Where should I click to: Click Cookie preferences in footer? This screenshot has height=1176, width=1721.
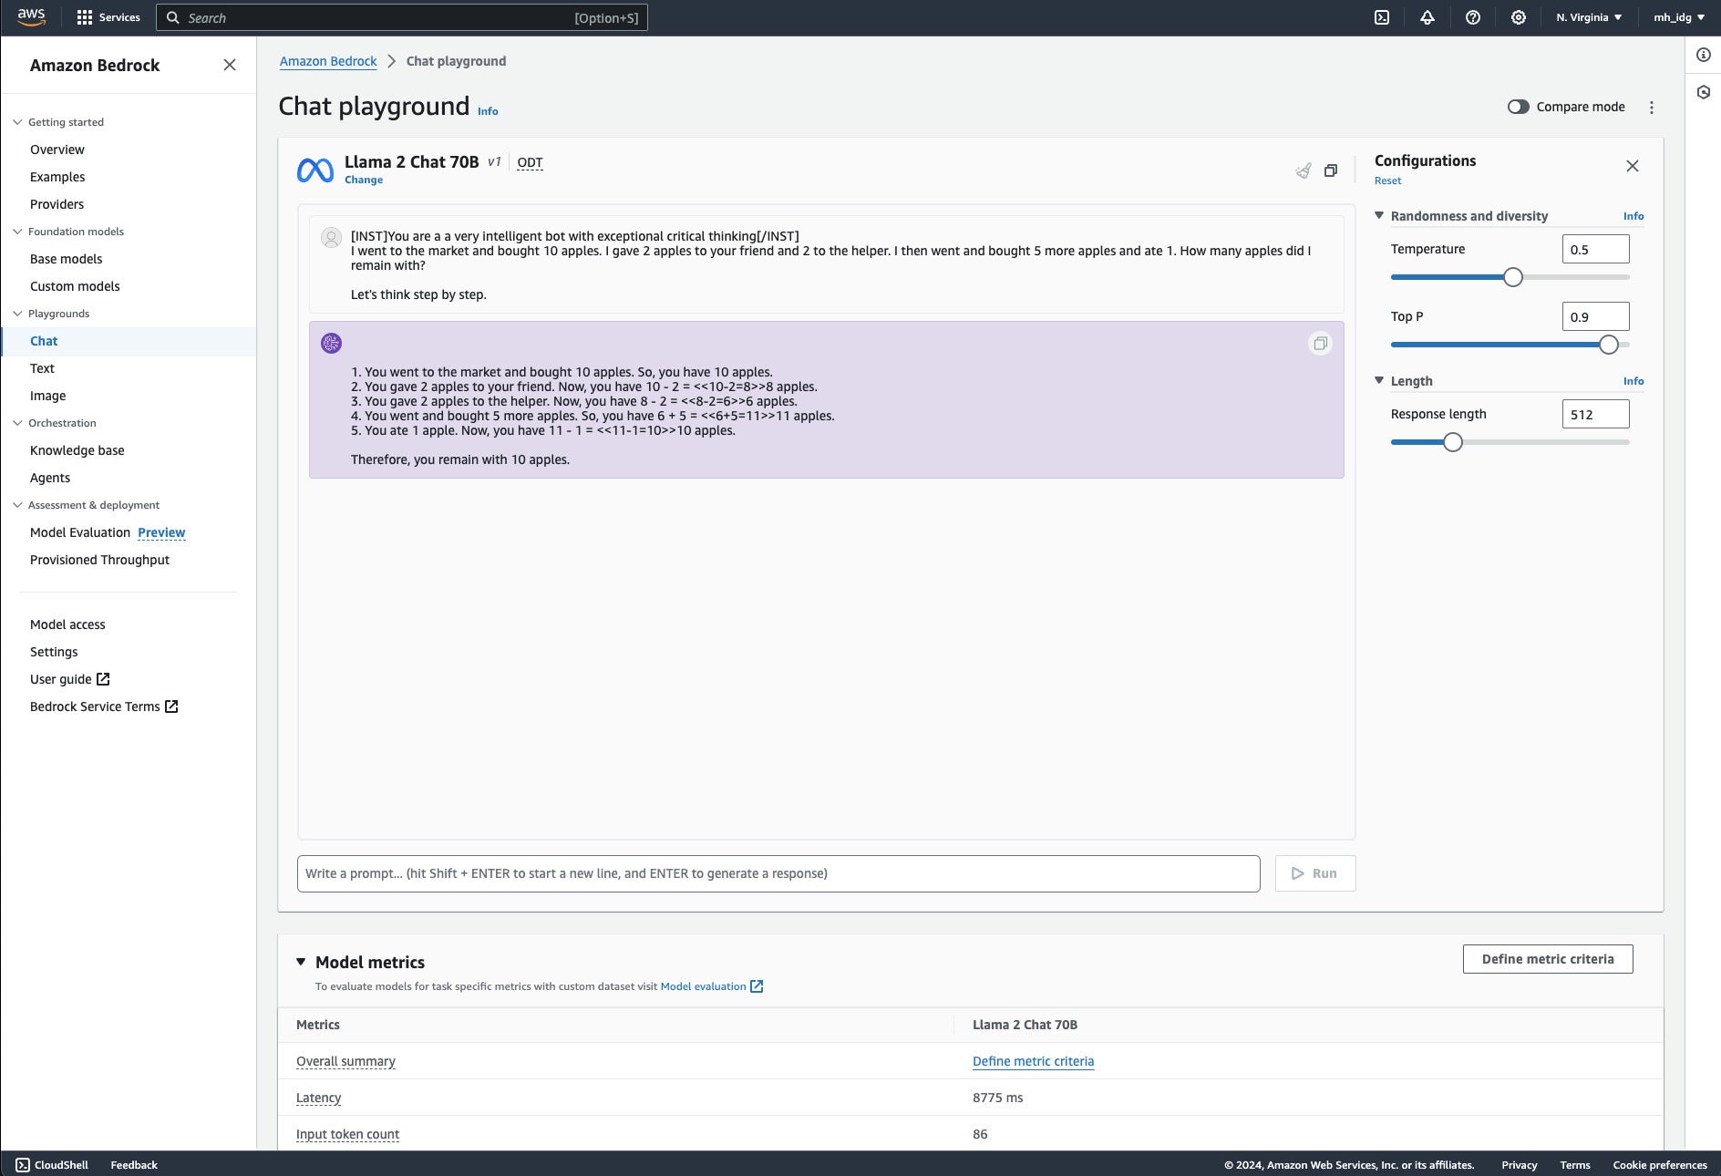(1660, 1165)
